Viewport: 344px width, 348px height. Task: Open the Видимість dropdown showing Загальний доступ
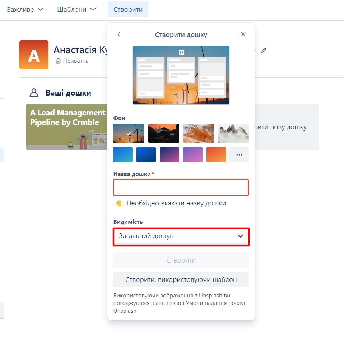coord(181,237)
